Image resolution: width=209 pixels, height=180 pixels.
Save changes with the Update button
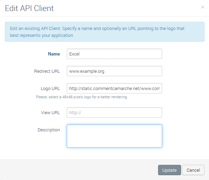[x=169, y=170]
